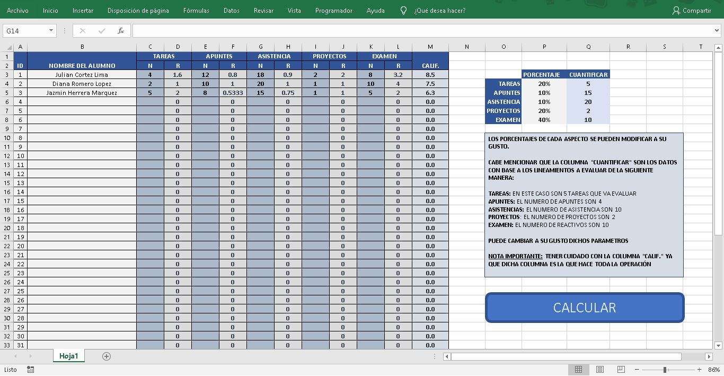Click the cell Jazmin Herrera Marquez
Screen dimensions: 724x376
click(82, 93)
